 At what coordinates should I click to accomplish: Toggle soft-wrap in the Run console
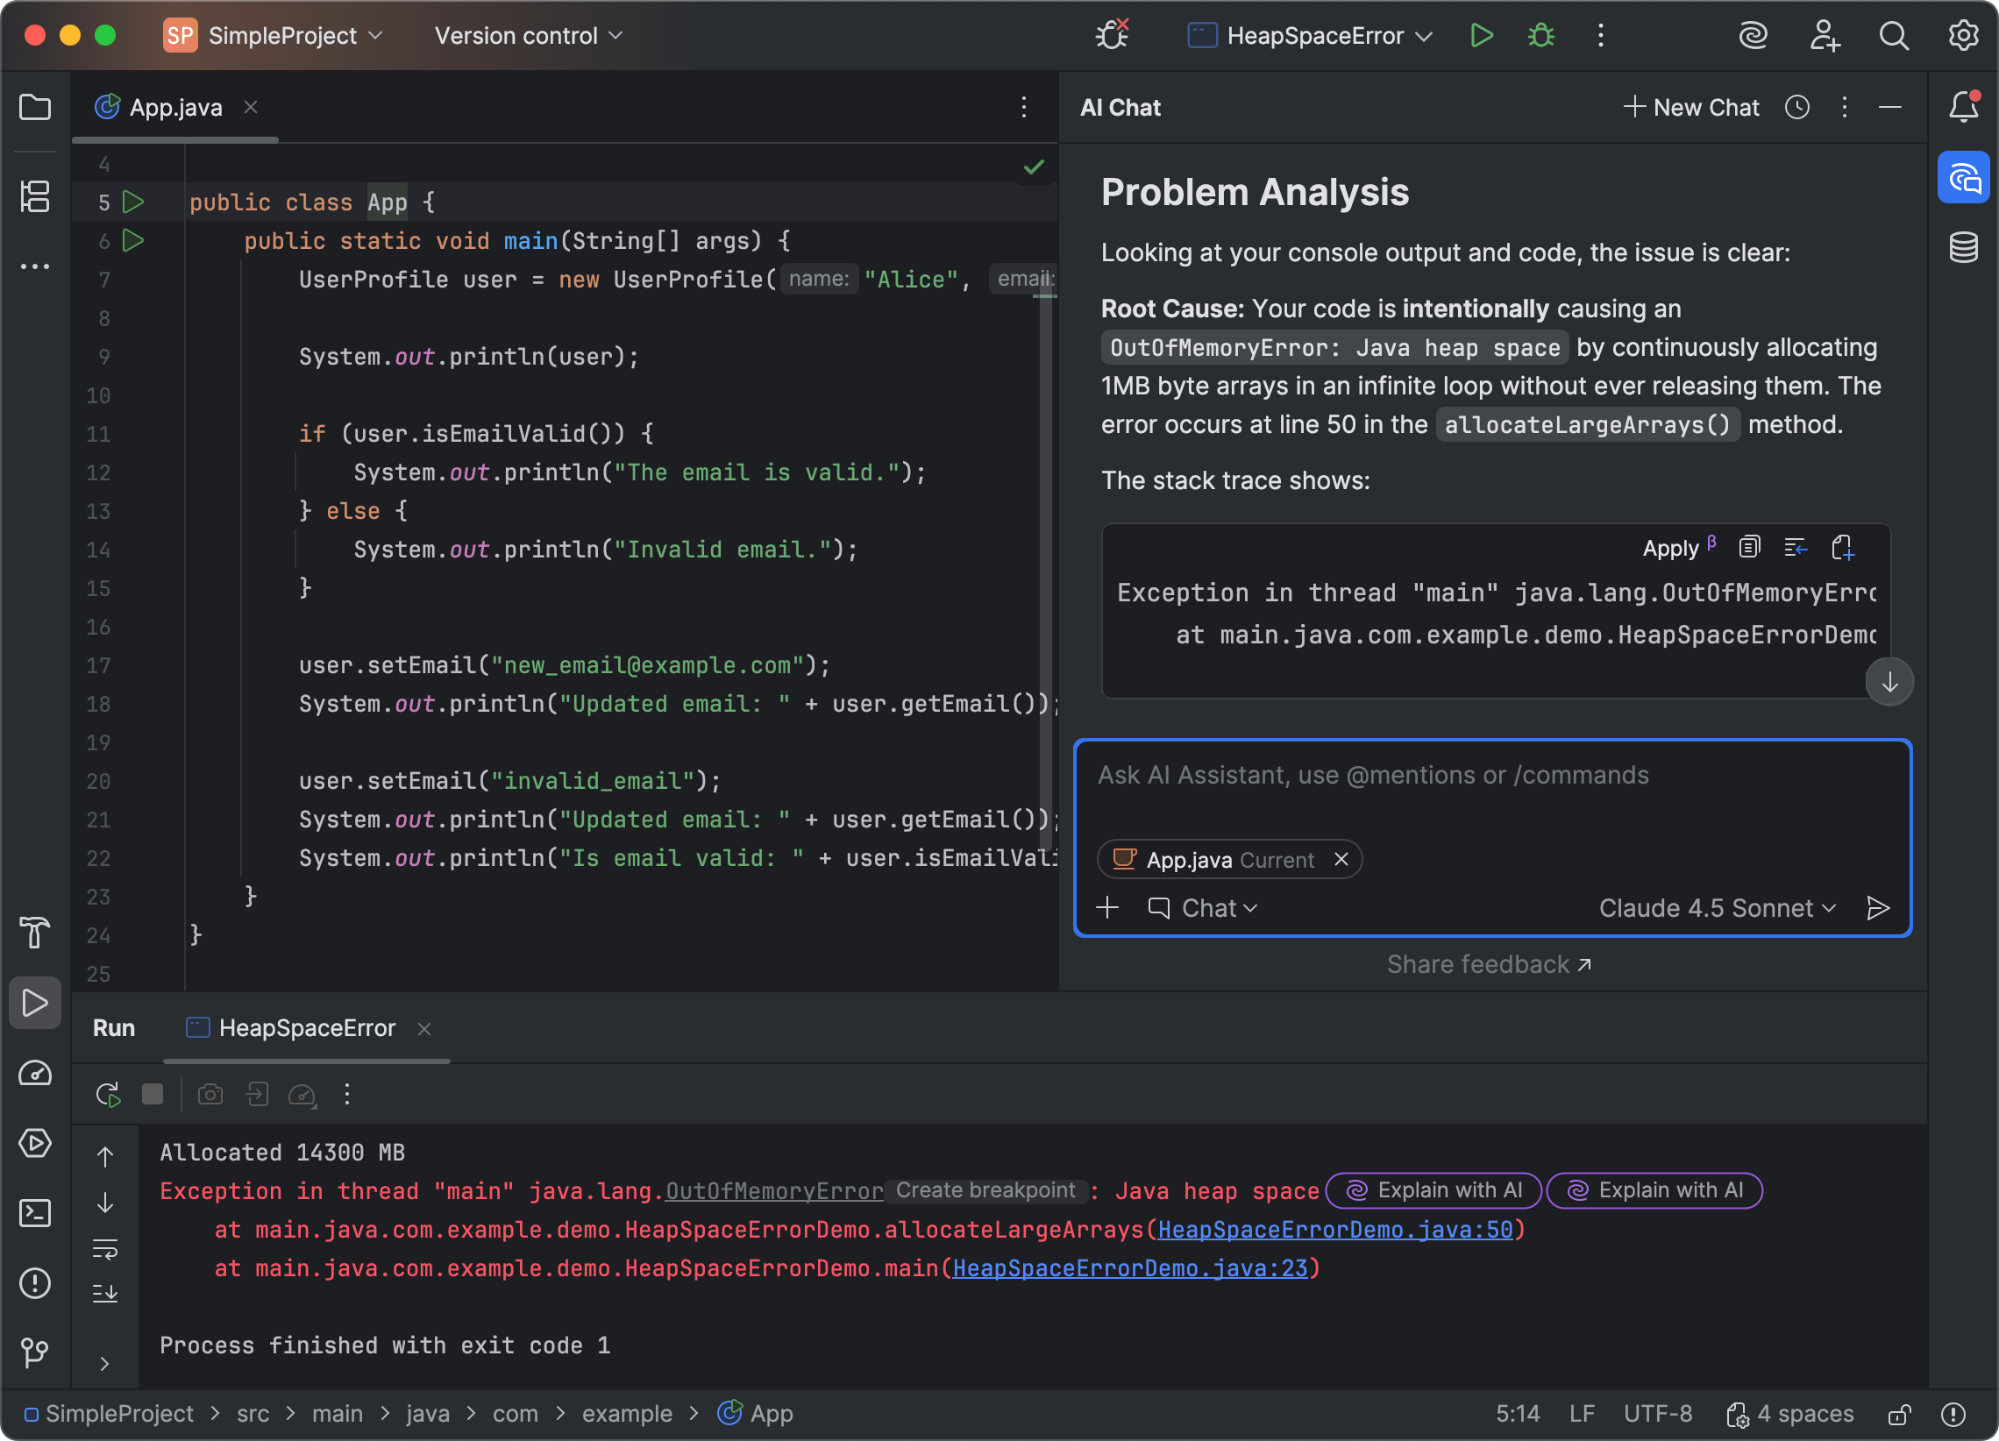point(106,1248)
